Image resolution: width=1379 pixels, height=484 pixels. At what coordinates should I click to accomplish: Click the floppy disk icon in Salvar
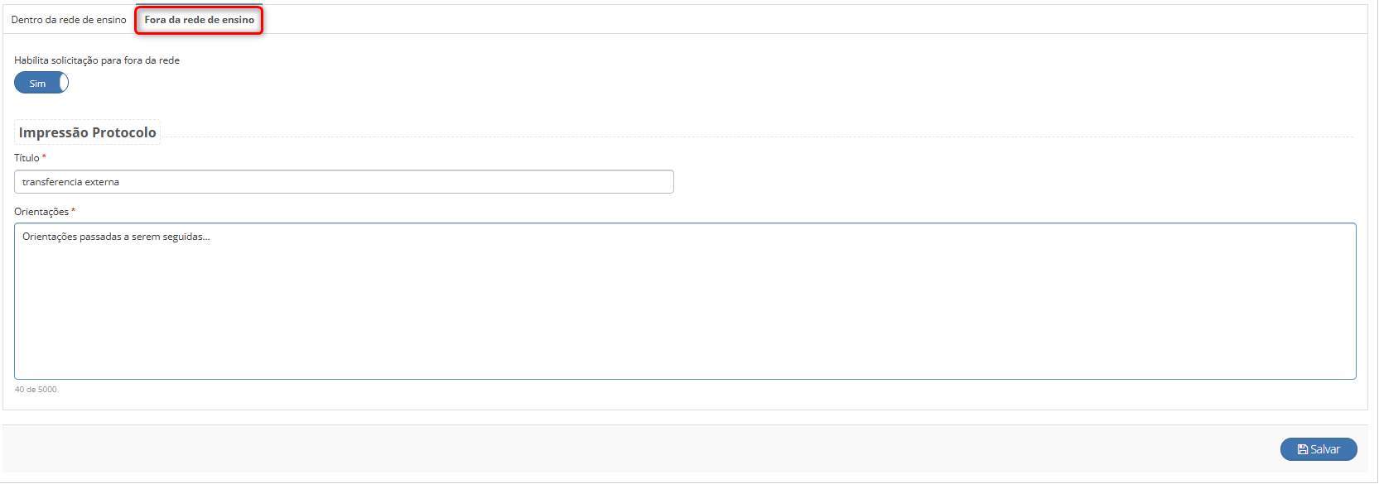point(1303,449)
